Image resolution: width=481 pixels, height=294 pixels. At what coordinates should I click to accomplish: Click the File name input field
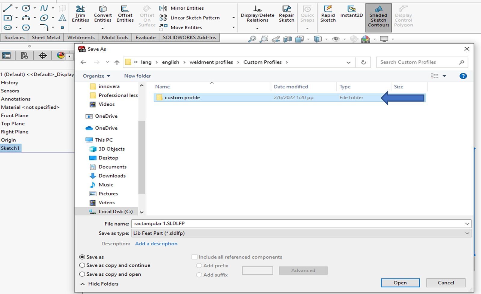pos(298,224)
